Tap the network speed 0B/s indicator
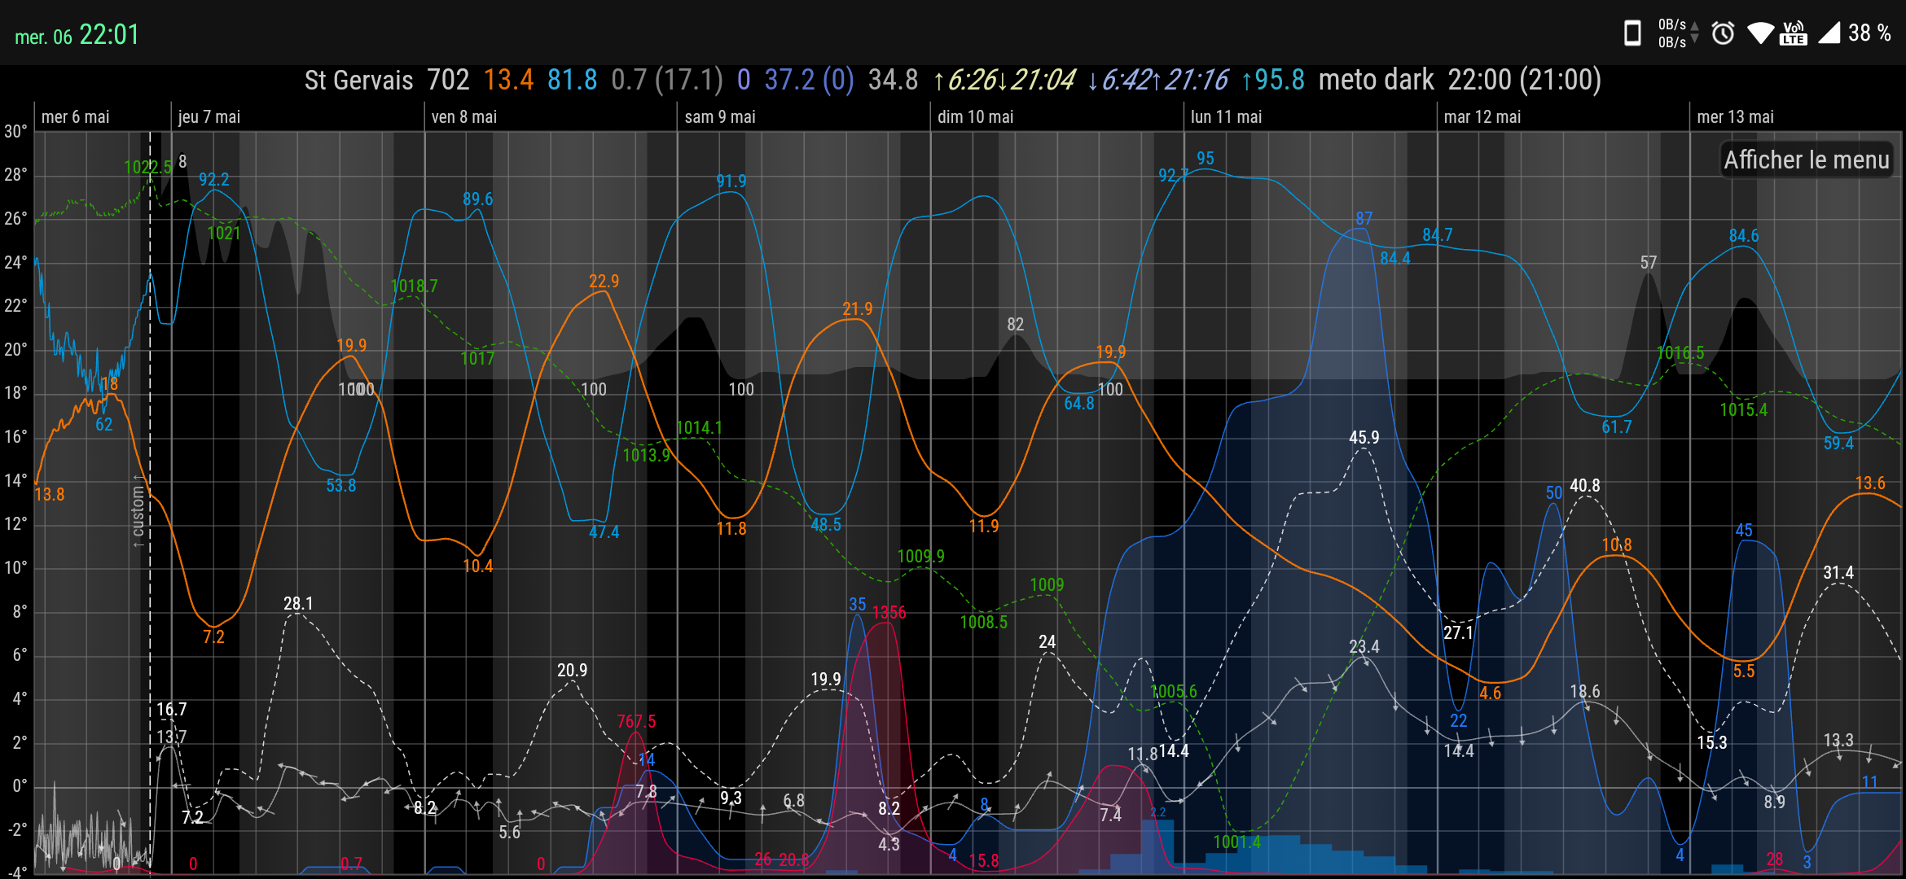This screenshot has height=879, width=1906. [1678, 33]
